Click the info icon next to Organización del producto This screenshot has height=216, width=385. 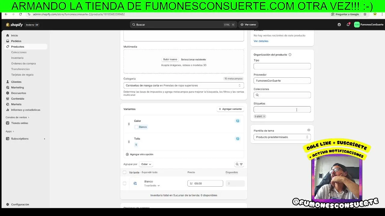[290, 55]
